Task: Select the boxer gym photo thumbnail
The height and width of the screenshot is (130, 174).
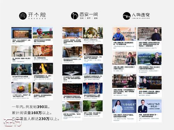Action: (22, 69)
